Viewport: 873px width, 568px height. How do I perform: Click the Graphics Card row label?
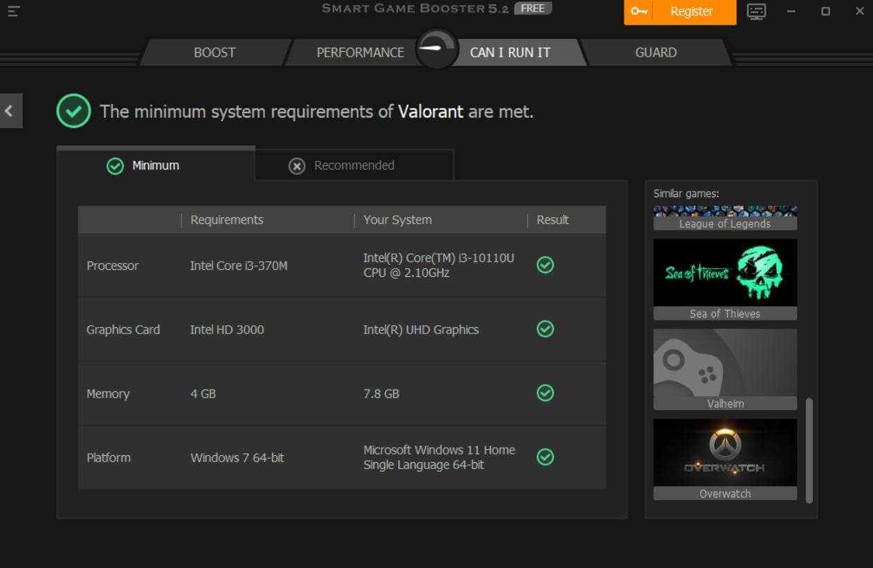coord(123,329)
